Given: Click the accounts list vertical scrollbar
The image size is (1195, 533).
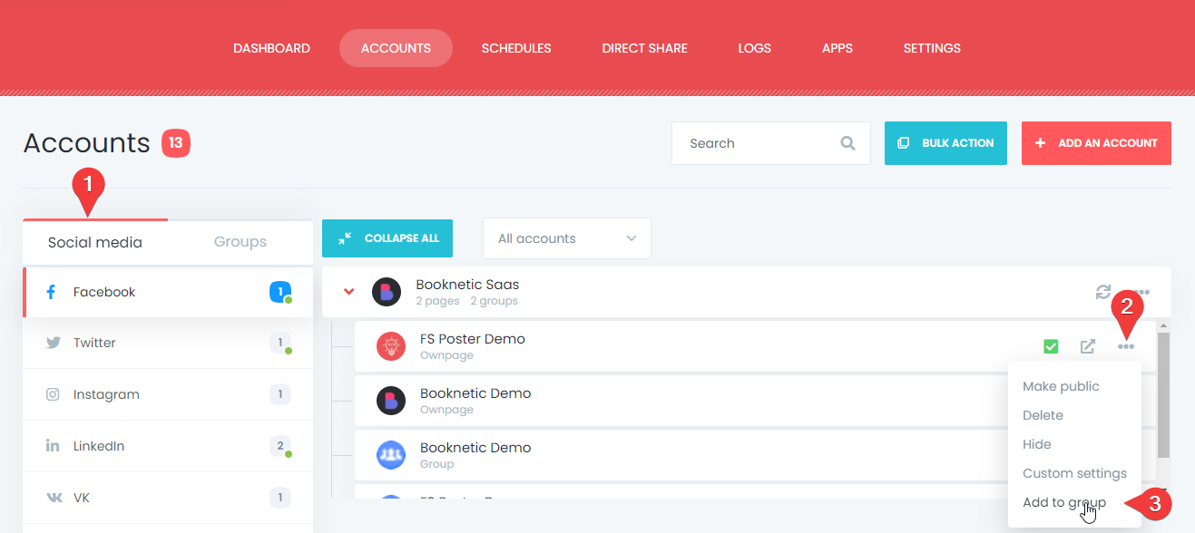Looking at the screenshot, I should (x=1163, y=394).
